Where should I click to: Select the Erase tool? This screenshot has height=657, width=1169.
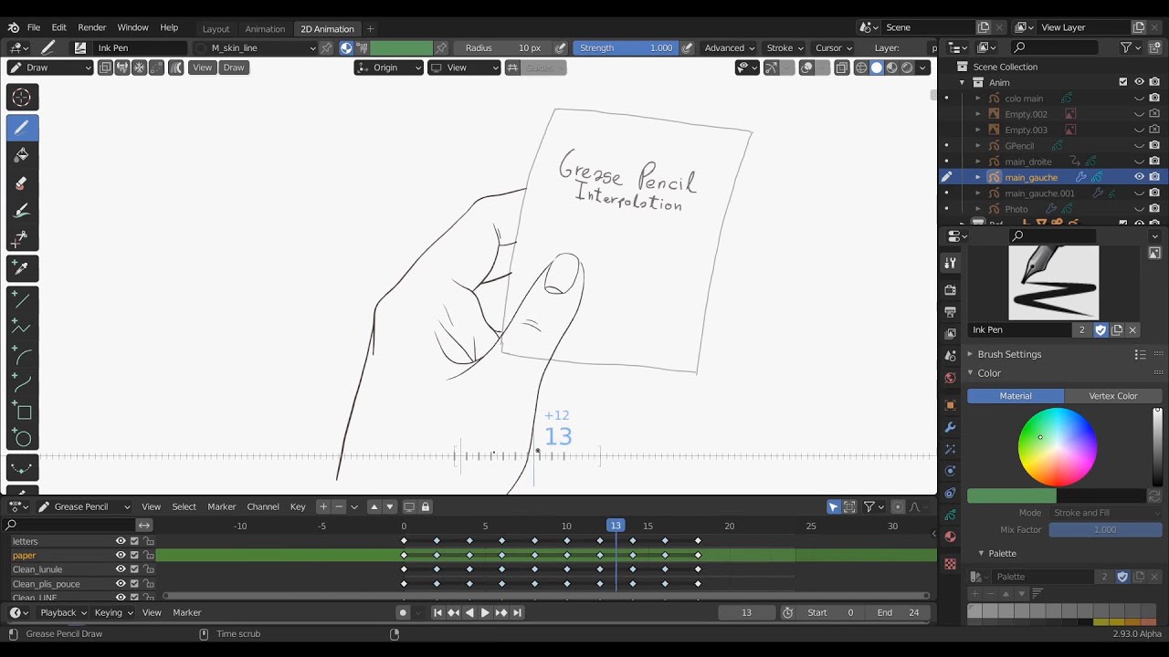point(23,183)
